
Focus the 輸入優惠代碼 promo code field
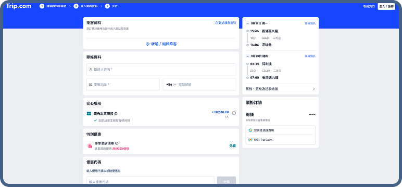150,182
